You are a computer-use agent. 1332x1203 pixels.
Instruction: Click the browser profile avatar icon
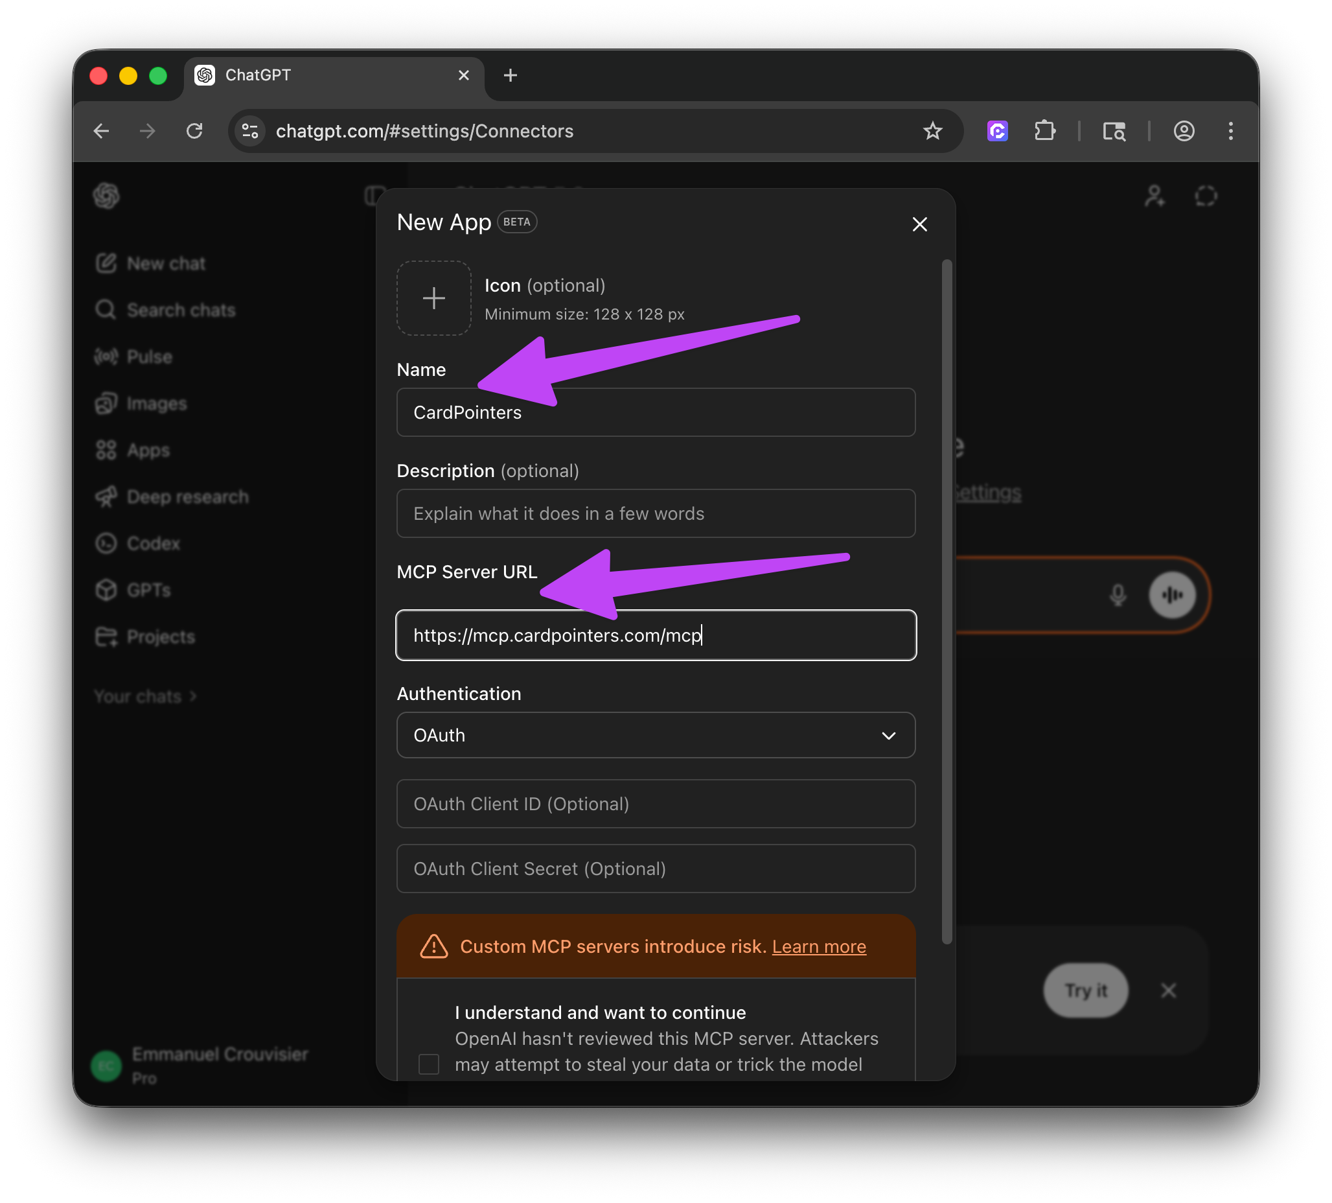[x=1184, y=131]
